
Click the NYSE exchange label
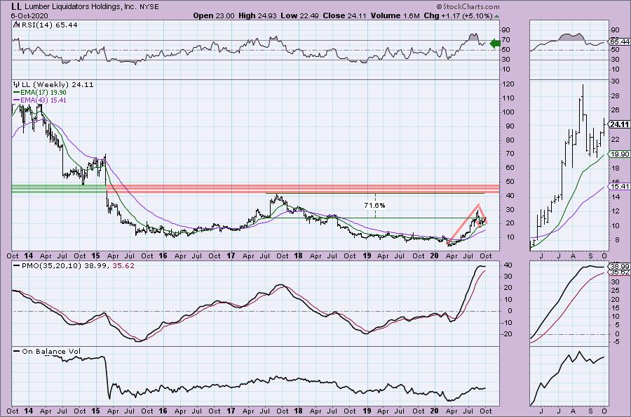(x=149, y=7)
